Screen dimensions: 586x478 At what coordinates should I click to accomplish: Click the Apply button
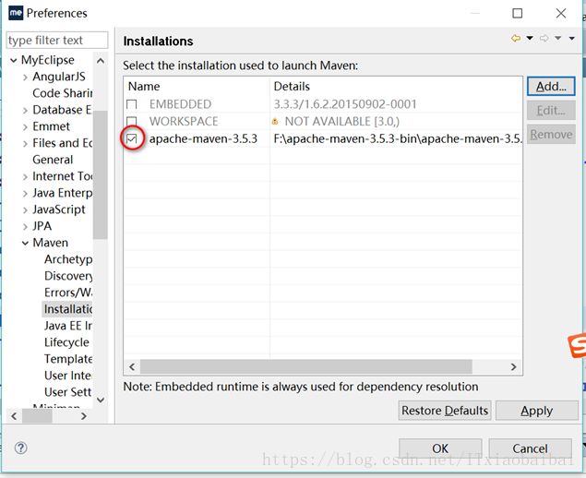(x=537, y=411)
